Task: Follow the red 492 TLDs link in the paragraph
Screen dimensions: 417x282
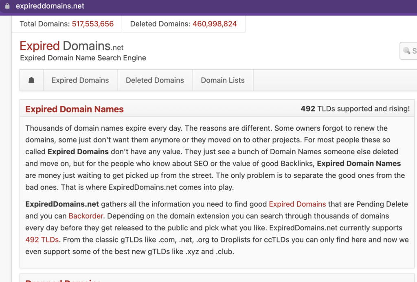Action: click(x=42, y=240)
